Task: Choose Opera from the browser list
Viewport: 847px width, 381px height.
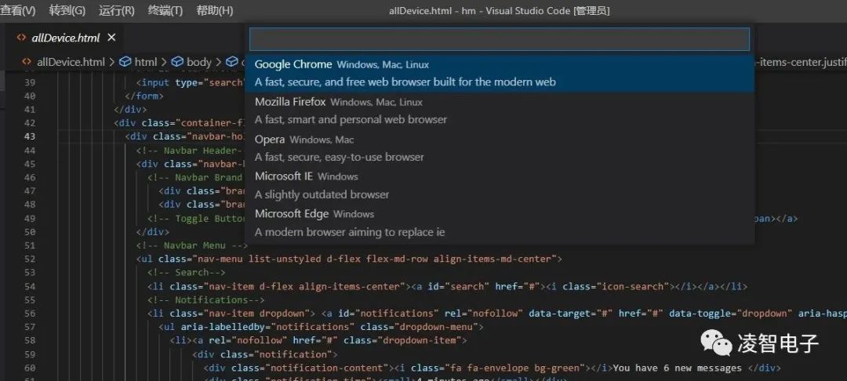Action: 499,148
